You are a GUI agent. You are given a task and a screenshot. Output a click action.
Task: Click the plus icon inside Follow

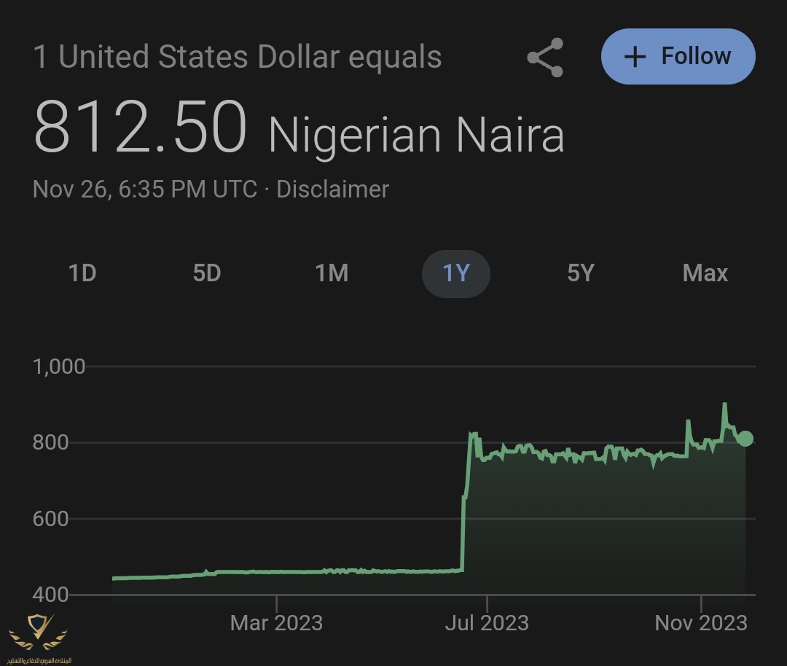point(635,57)
